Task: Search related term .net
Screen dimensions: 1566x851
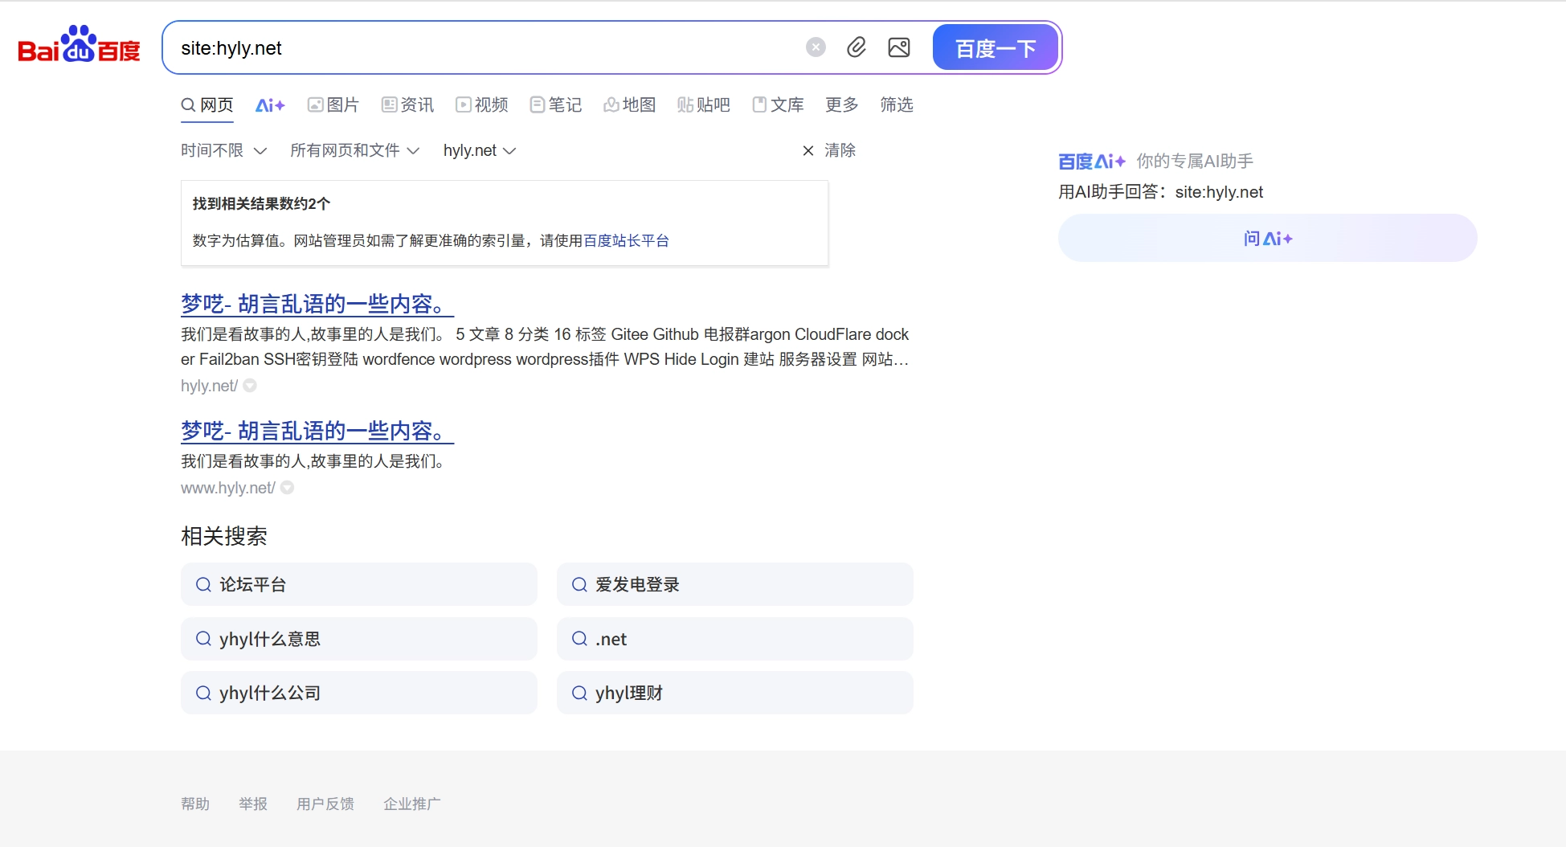Action: pyautogui.click(x=734, y=640)
